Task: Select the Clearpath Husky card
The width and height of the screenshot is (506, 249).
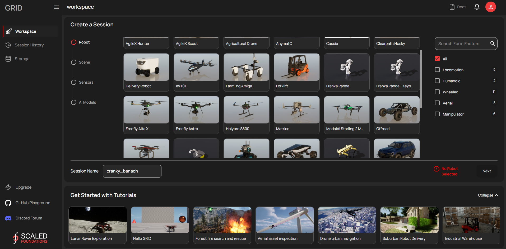Action: (x=397, y=43)
